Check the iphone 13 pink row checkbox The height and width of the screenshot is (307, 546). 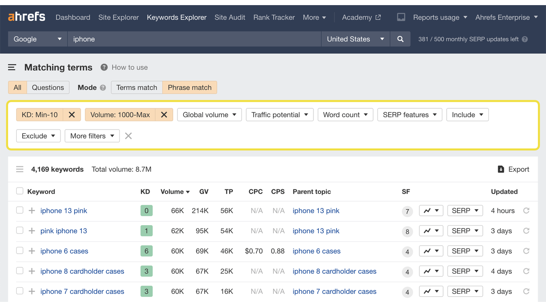point(19,210)
